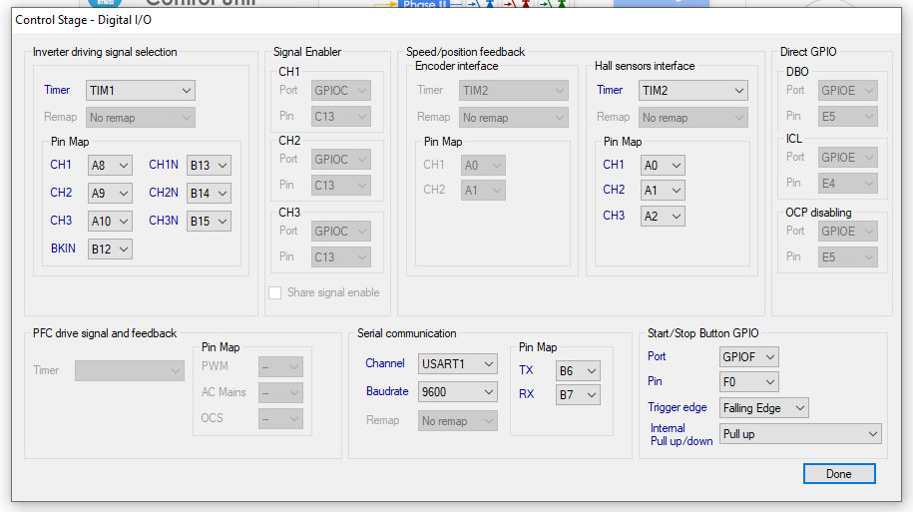Open the inverter CH2 pin A9 dropdown
Image resolution: width=913 pixels, height=512 pixels.
click(110, 193)
